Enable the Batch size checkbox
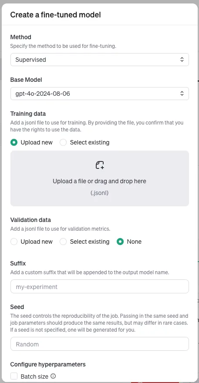Screen dimensions: 199x383 click(14, 376)
